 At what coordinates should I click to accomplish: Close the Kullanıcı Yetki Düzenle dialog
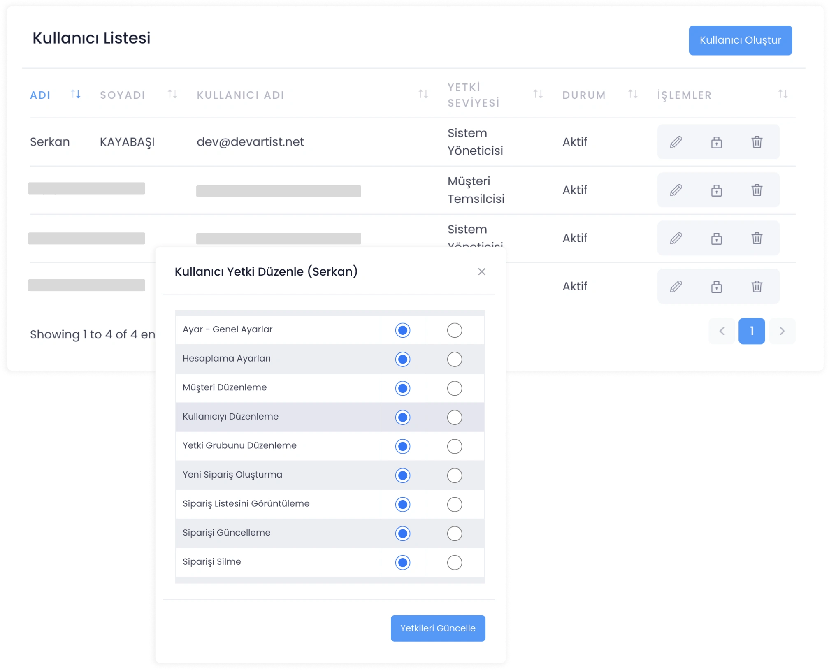coord(482,271)
